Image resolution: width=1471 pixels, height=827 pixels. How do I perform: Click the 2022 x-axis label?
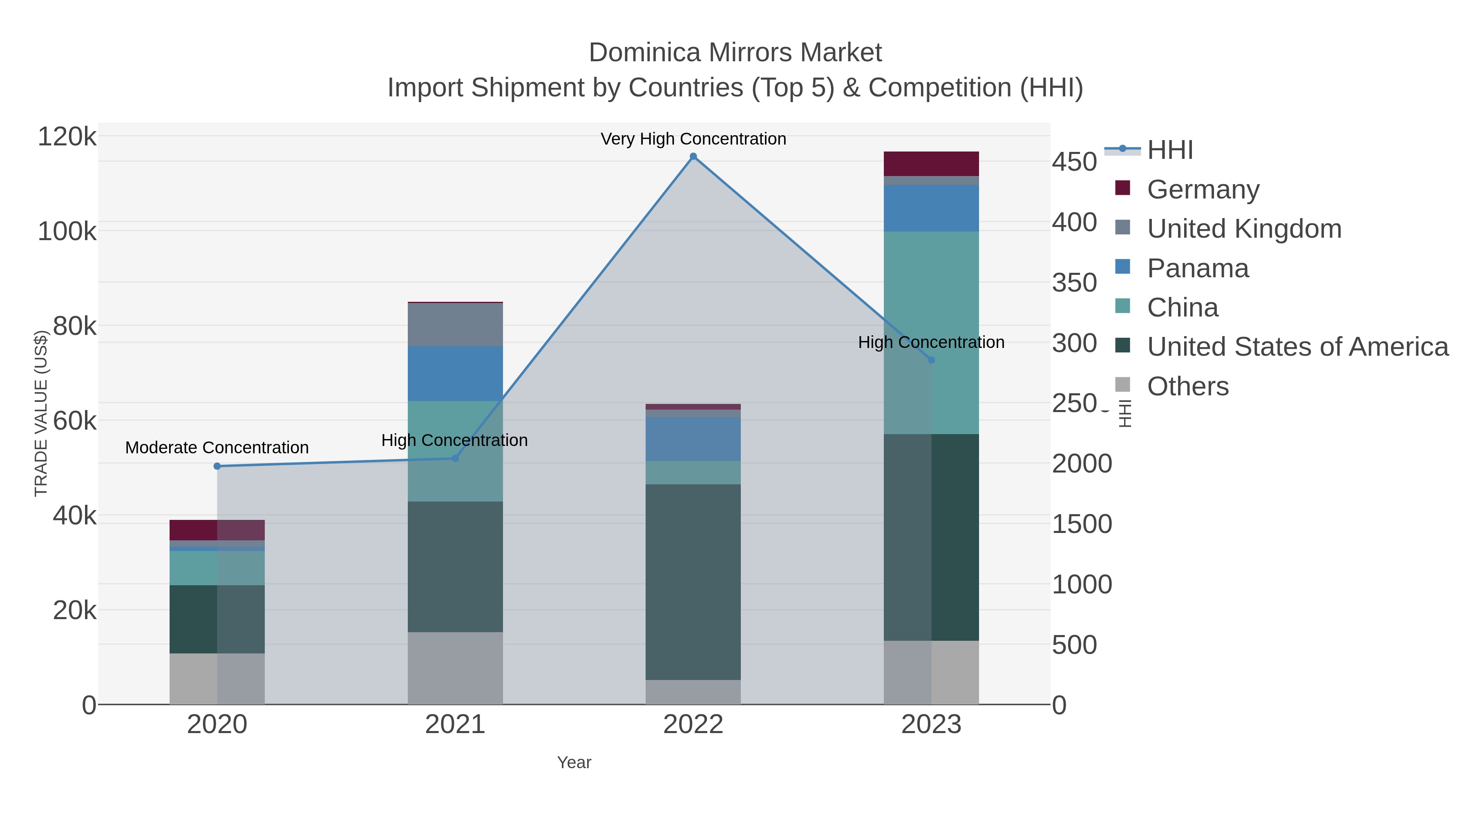[x=693, y=724]
